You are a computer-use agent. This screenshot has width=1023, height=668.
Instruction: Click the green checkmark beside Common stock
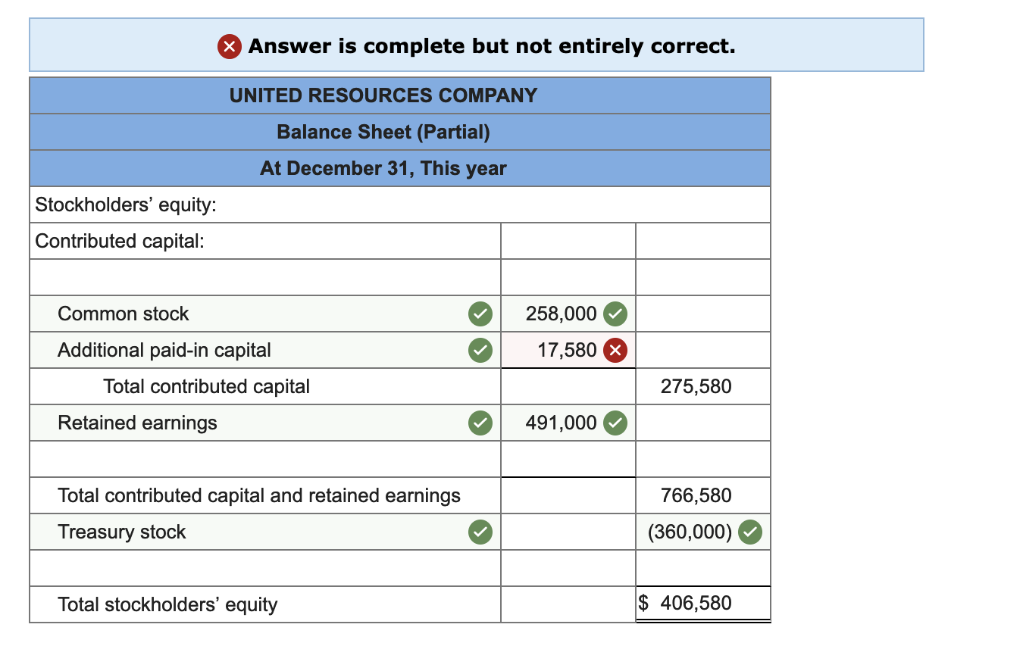click(x=480, y=314)
